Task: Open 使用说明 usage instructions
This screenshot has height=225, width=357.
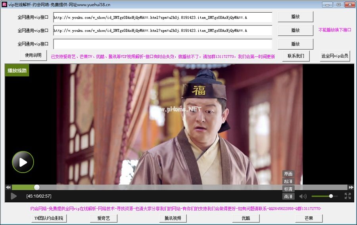Action: tap(33, 55)
